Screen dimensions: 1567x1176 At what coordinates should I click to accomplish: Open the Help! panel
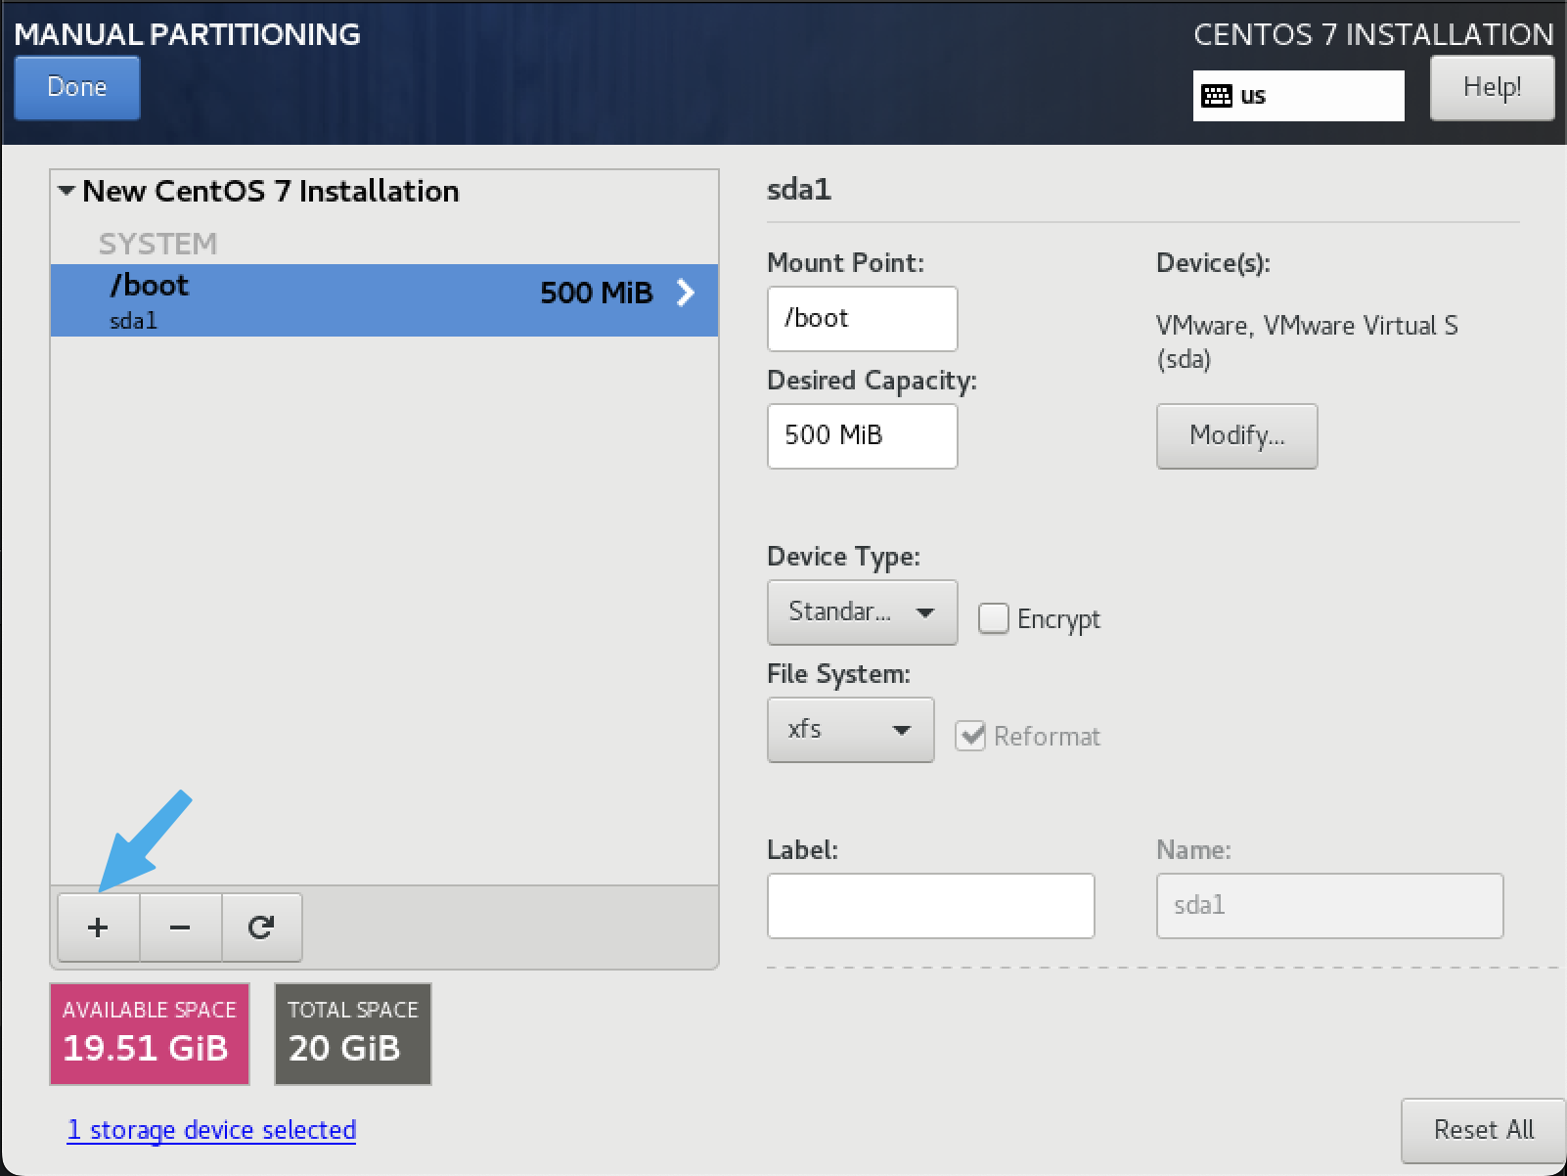[1491, 87]
